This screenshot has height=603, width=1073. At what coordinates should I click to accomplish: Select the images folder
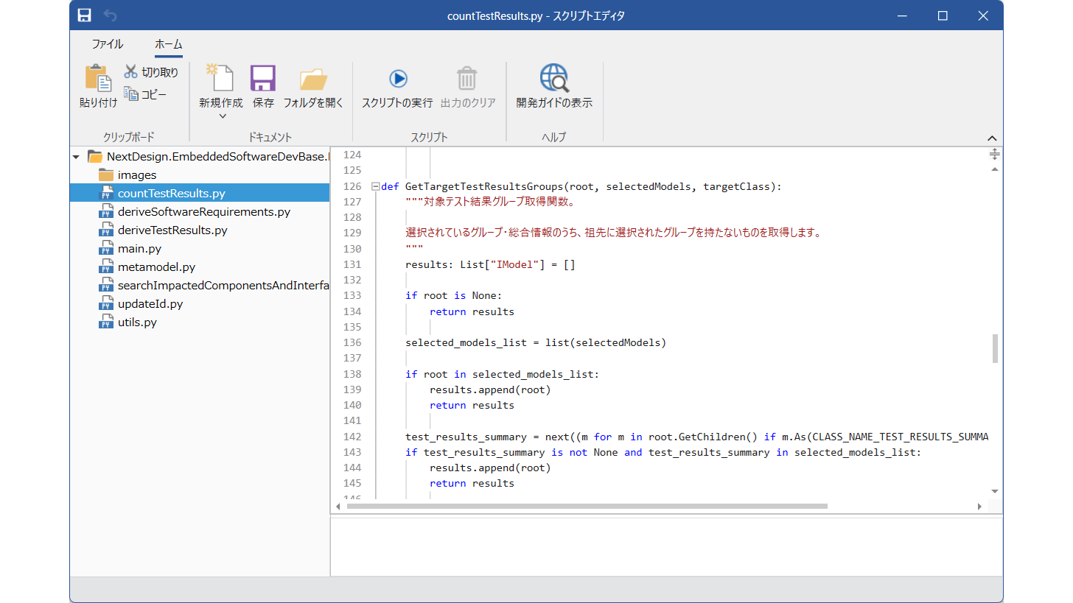coord(137,175)
